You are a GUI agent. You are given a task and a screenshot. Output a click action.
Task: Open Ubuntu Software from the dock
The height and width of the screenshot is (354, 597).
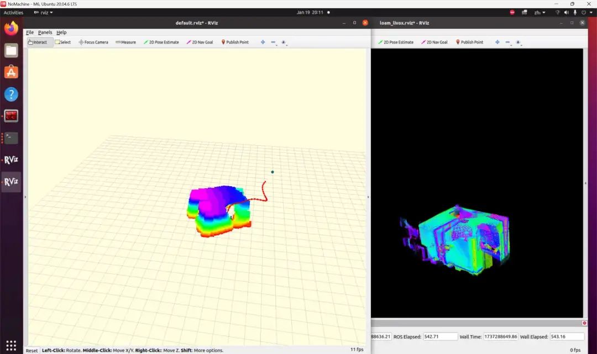click(x=11, y=72)
